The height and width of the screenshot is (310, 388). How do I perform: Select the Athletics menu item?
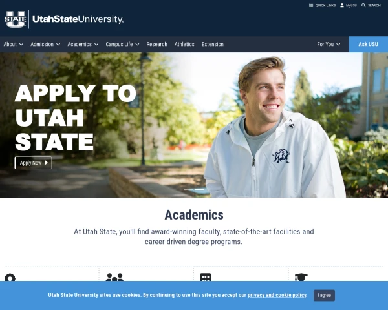[x=184, y=44]
